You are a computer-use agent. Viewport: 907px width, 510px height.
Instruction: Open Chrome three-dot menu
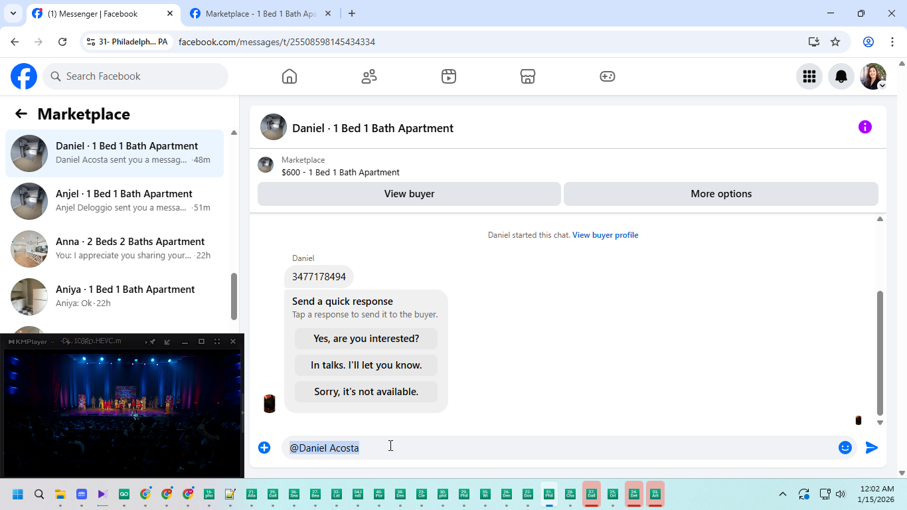click(x=892, y=42)
